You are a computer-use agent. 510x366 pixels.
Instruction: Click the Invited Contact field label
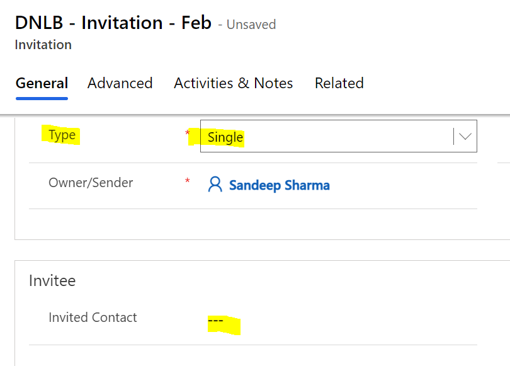[x=93, y=317]
